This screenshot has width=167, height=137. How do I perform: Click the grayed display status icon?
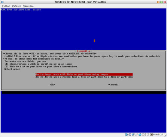click(x=143, y=134)
